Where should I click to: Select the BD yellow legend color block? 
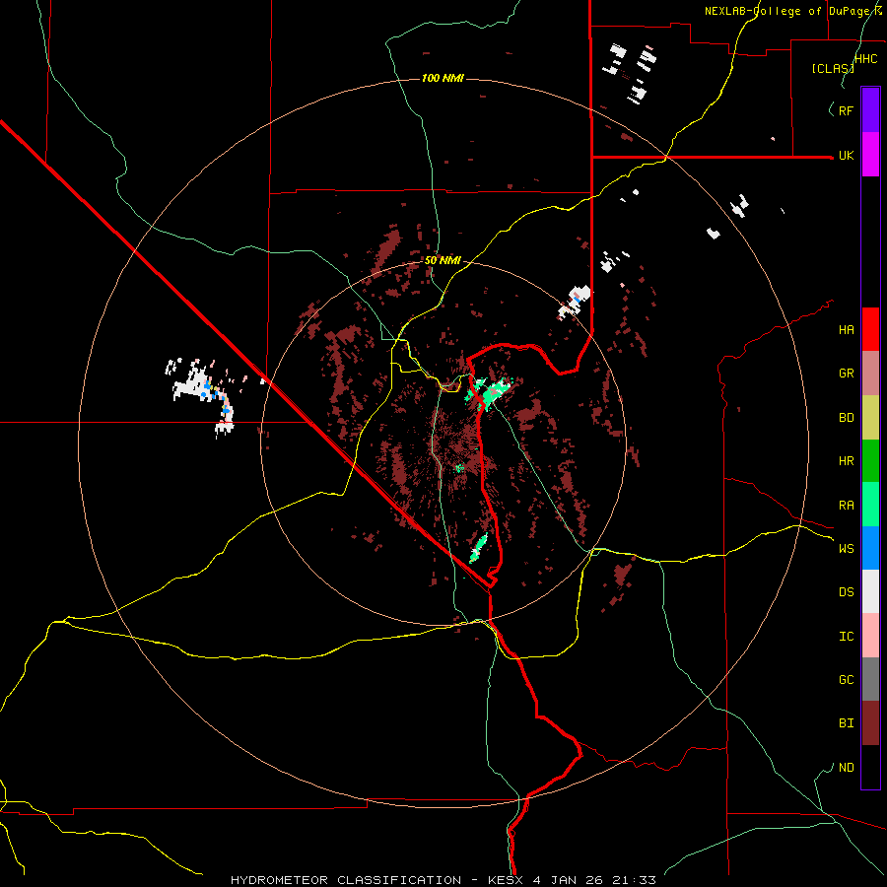coord(870,418)
